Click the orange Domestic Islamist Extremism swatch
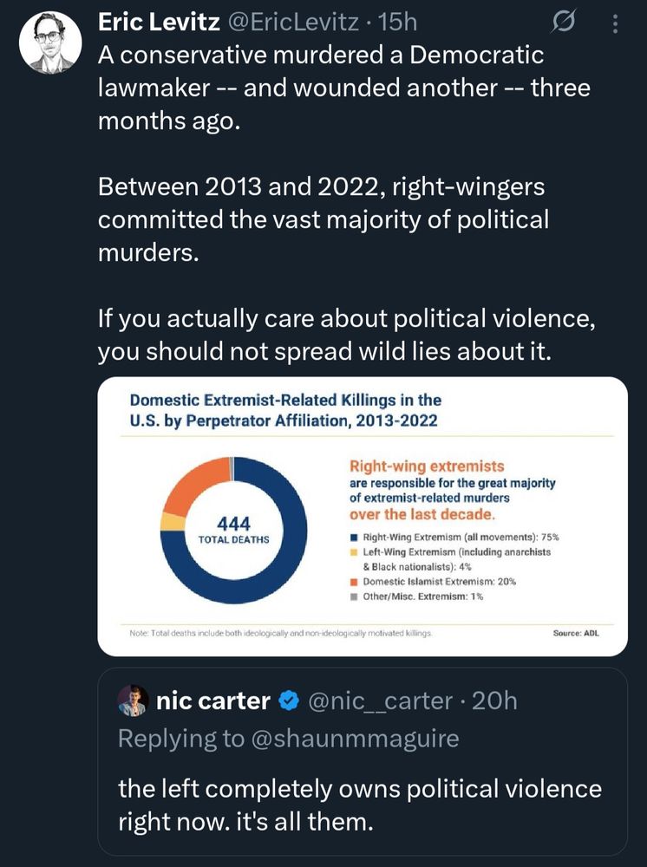The height and width of the screenshot is (867, 647). pyautogui.click(x=353, y=581)
